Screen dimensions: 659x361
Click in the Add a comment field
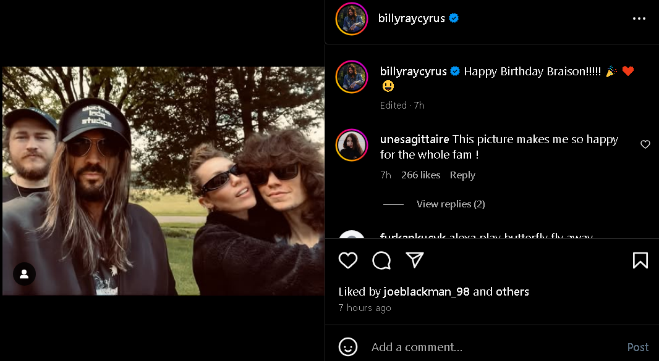(x=482, y=347)
